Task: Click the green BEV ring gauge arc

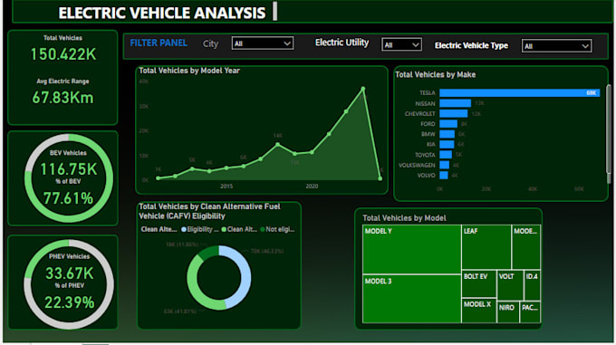Action: (110, 178)
